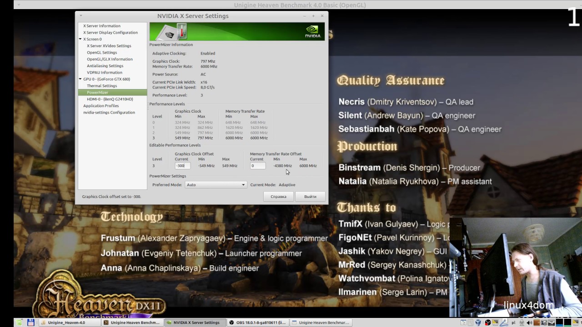Click the Adaptive Clocking value Enabled
Viewport: 582px width, 327px height.
tap(208, 54)
